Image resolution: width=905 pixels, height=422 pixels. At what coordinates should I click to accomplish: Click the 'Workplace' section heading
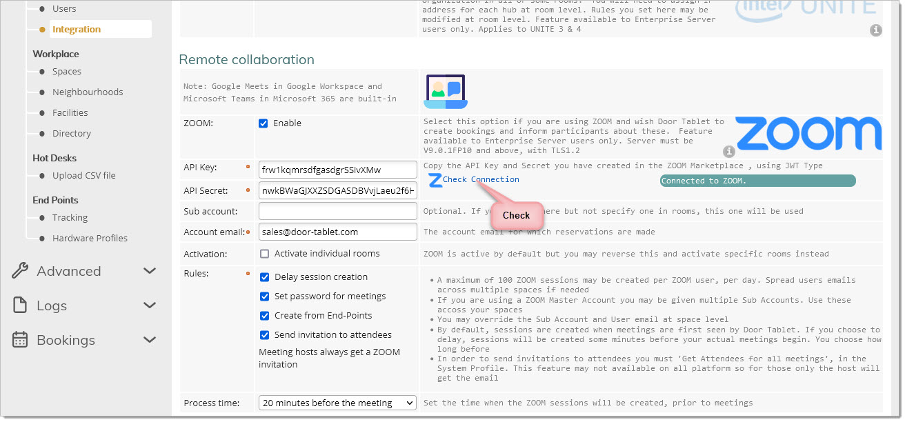(56, 54)
